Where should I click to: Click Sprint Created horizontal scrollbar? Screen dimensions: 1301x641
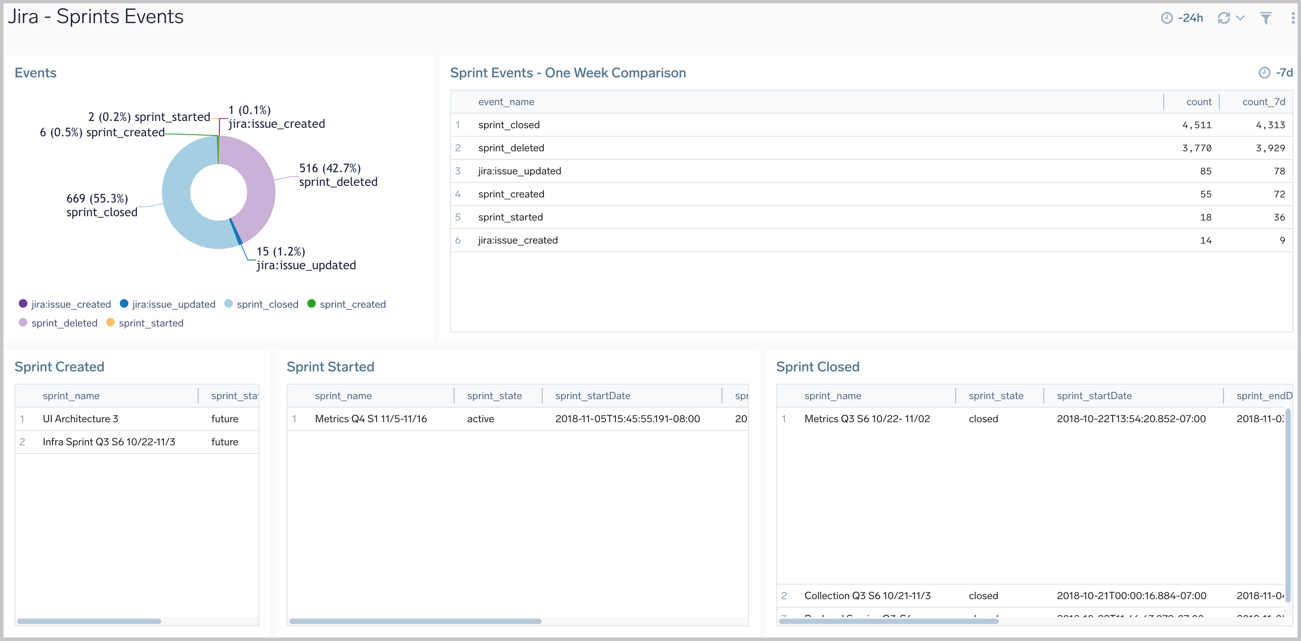click(x=89, y=621)
